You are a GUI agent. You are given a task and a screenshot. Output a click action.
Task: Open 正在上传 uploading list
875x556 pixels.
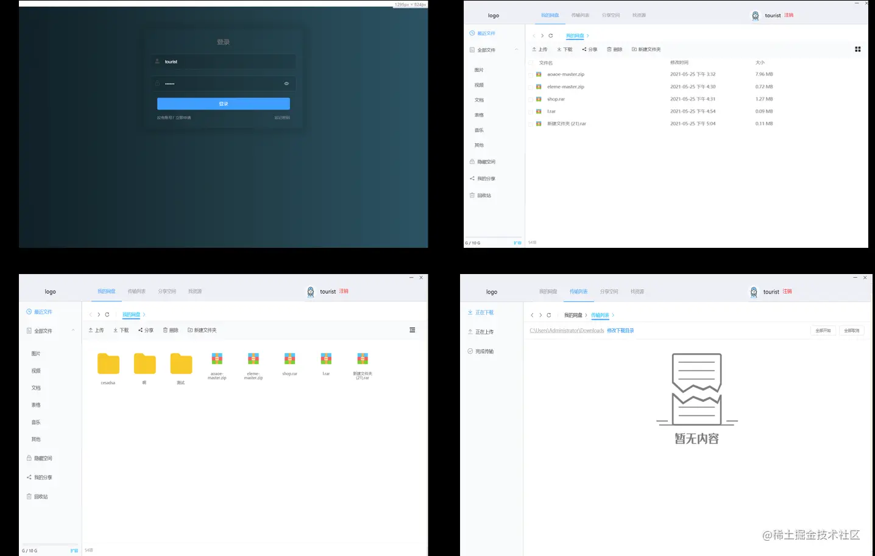click(x=481, y=332)
